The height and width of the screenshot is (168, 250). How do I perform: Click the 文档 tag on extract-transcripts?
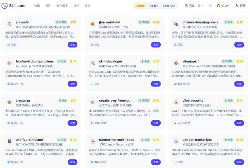tap(178, 162)
